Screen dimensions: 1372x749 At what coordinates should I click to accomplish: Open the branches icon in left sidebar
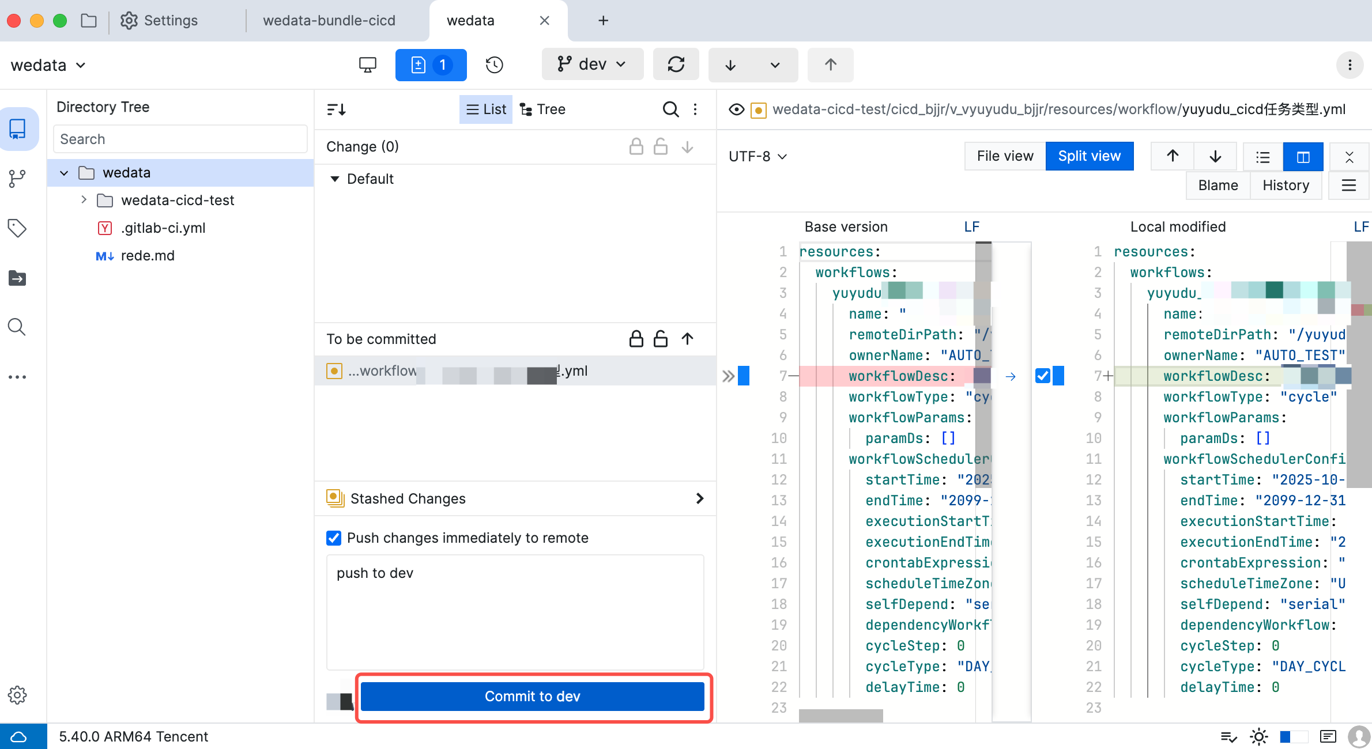(17, 179)
